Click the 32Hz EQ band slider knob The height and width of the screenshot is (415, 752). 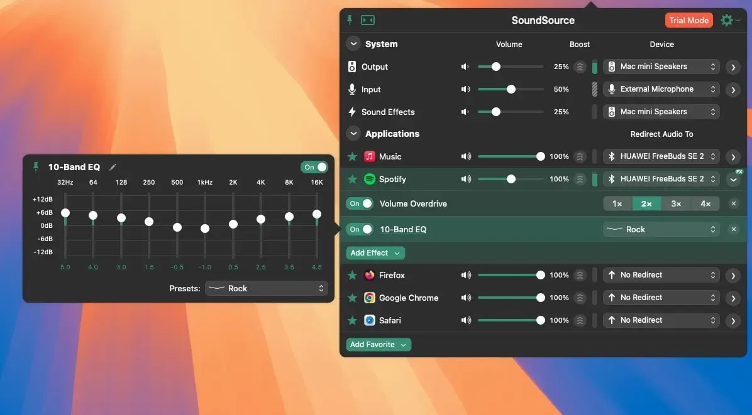tap(65, 213)
